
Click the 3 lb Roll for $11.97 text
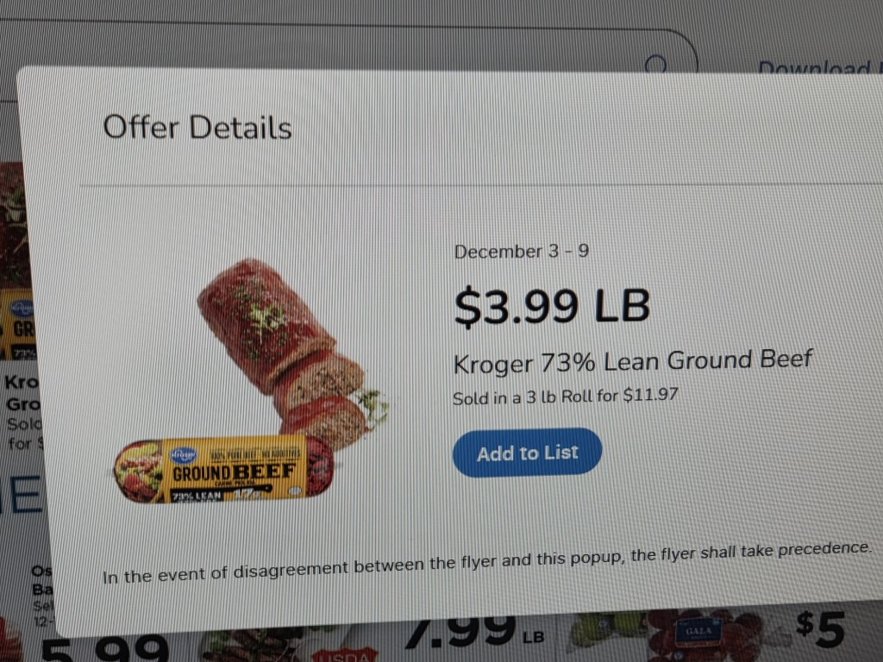[x=566, y=397]
